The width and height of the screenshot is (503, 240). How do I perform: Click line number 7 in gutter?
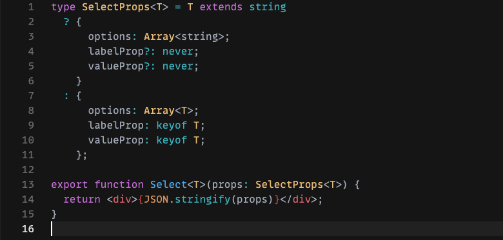click(x=31, y=96)
